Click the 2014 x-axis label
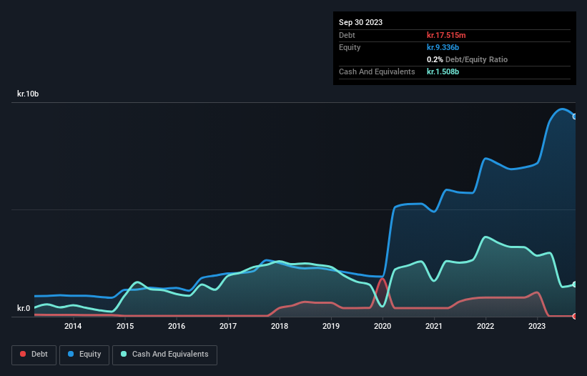The image size is (587, 376). click(x=73, y=326)
